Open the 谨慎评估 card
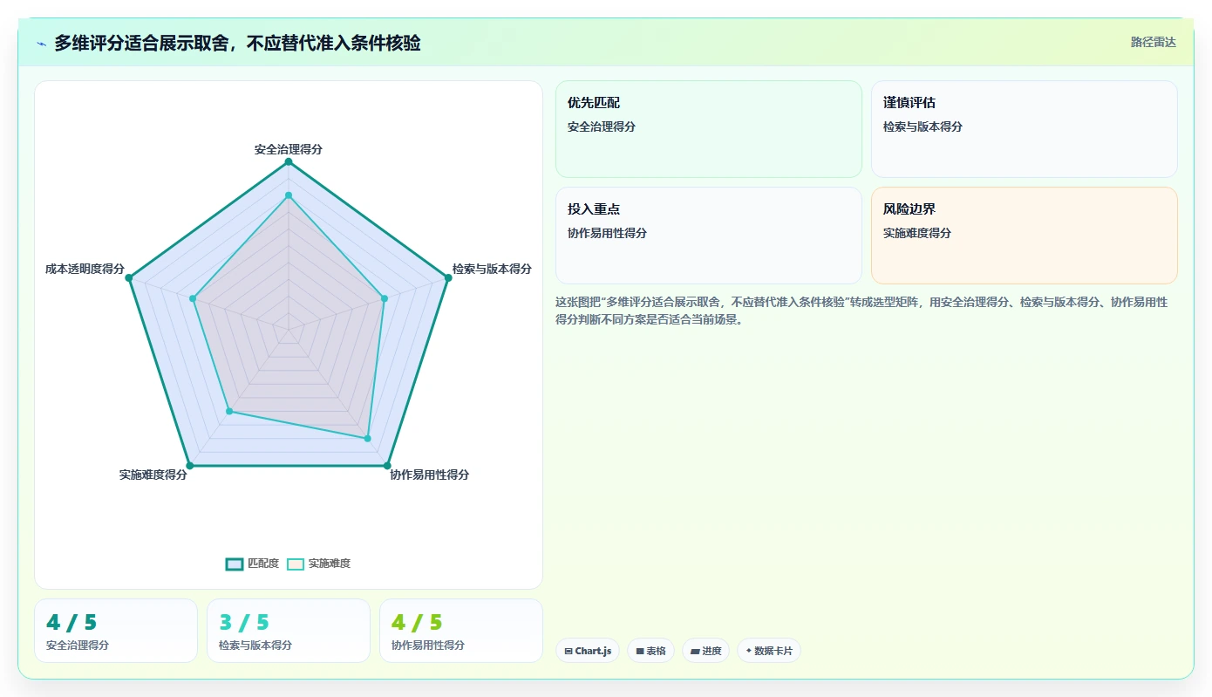Viewport: 1212px width, 697px height. (1025, 129)
